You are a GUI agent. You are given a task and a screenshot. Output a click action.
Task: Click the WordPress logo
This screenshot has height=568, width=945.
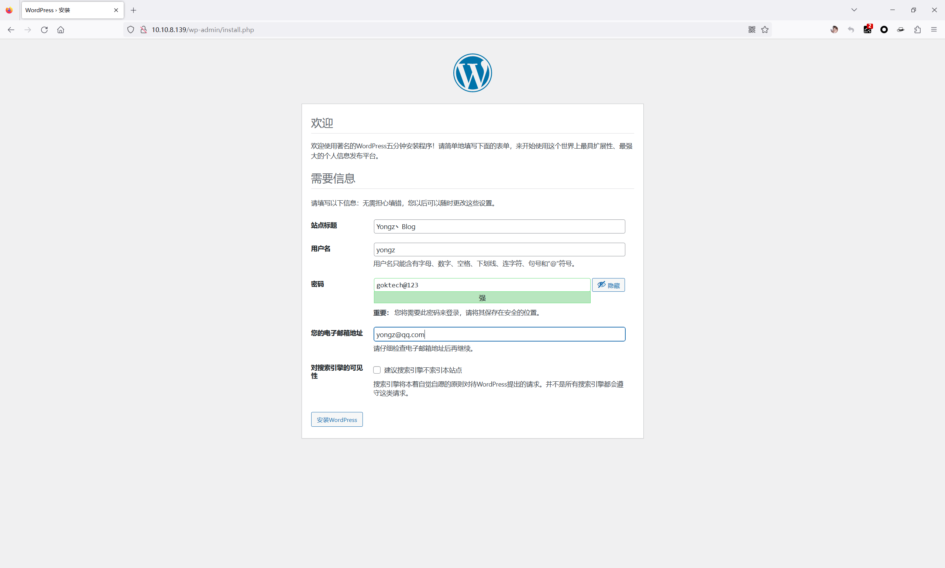[472, 73]
